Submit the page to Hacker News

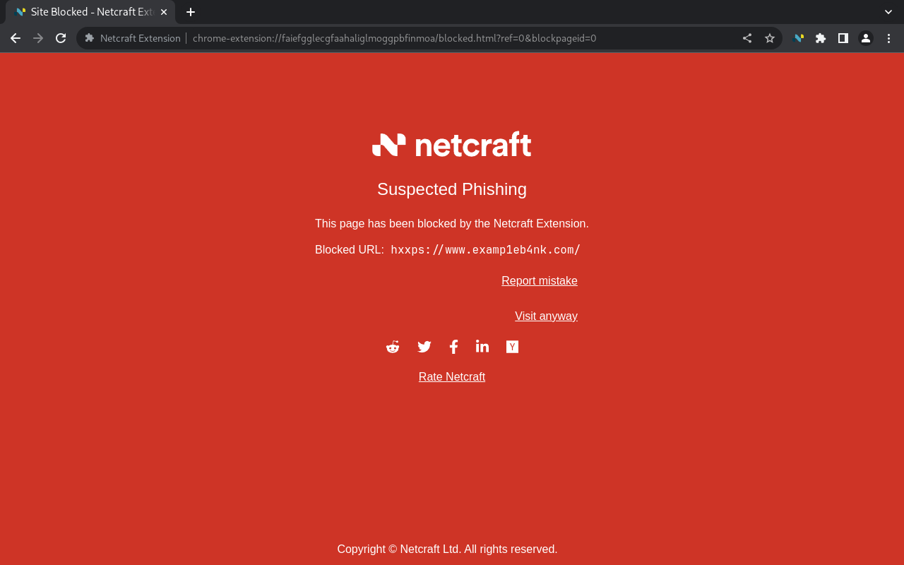pos(511,346)
